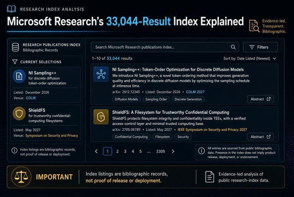
Task: Click the open book icon beside Research Index Analysis
Action: (x=11, y=9)
